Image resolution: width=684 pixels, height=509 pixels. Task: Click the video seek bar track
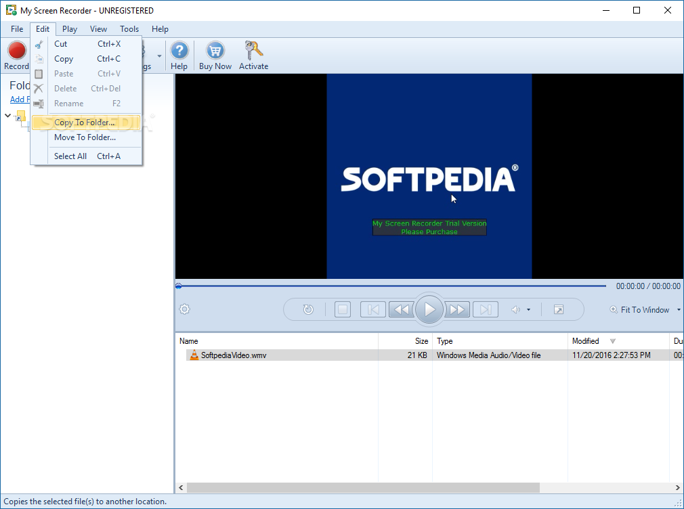(393, 286)
